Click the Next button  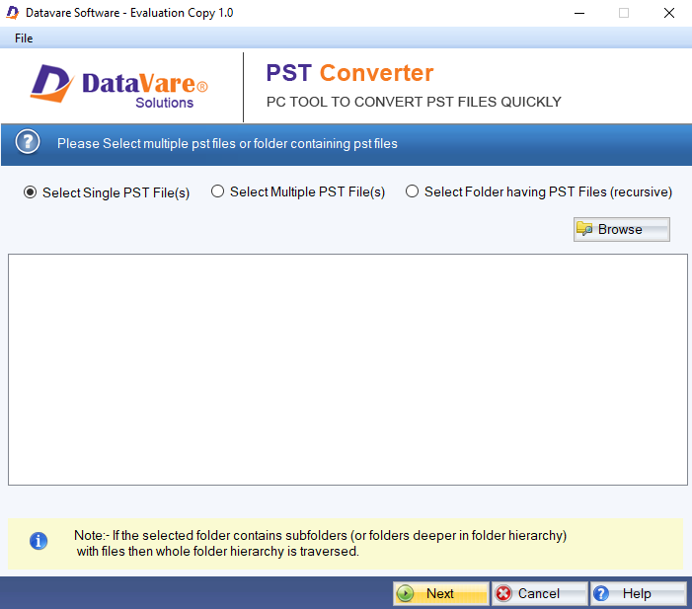click(441, 593)
